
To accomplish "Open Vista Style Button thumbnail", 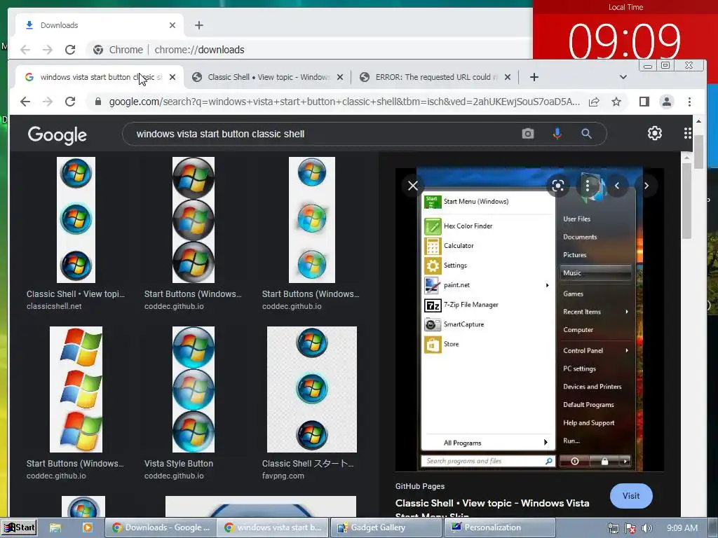I will coord(194,389).
